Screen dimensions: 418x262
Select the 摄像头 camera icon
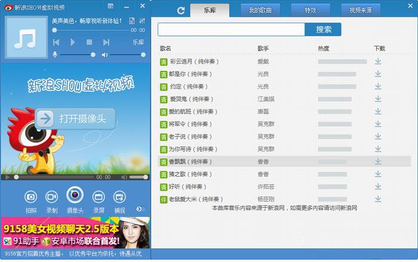[75, 195]
